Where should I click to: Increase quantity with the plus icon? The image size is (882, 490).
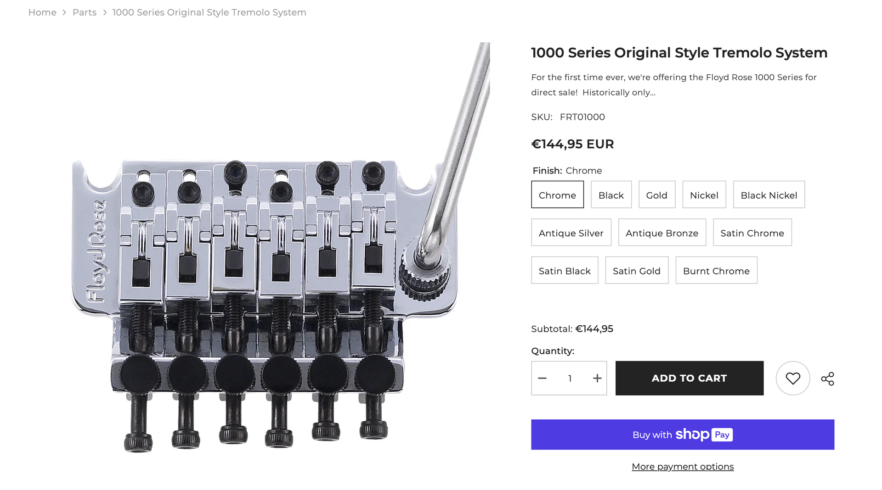(597, 378)
